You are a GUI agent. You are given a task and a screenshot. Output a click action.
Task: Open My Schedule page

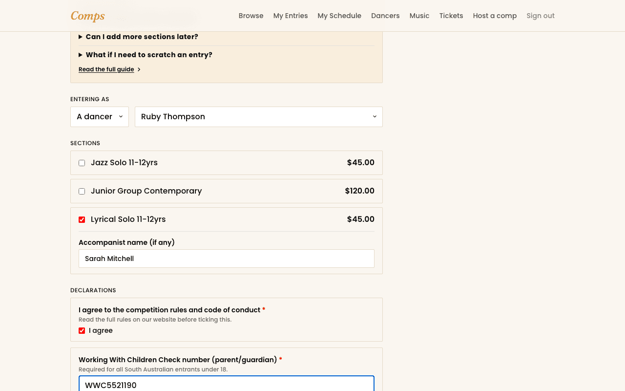(x=339, y=16)
